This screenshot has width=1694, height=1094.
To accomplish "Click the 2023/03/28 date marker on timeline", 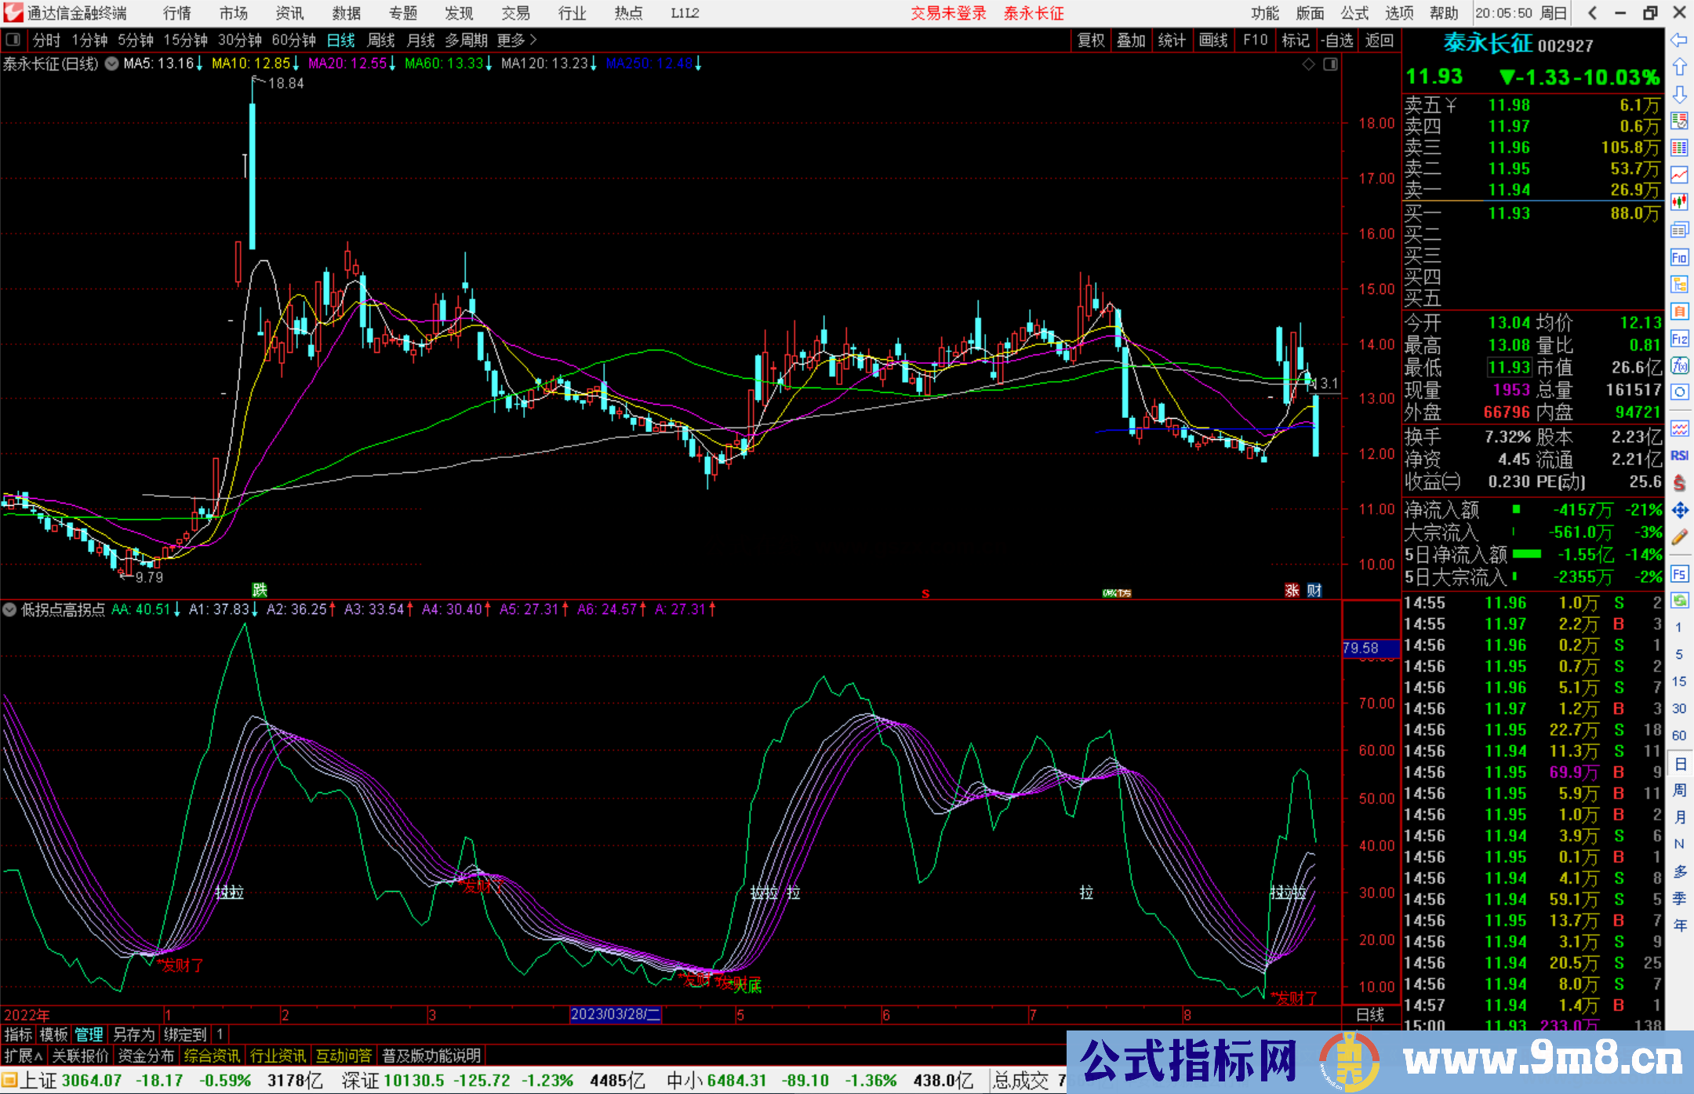I will tap(616, 1015).
